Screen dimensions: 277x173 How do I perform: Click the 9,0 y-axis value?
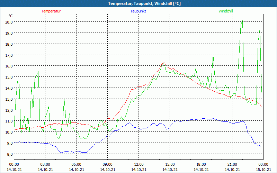point(10,143)
